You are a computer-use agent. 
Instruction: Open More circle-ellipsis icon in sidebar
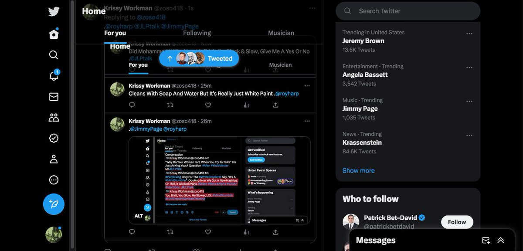pos(54,180)
